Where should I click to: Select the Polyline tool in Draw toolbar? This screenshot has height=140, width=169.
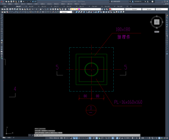(2, 20)
